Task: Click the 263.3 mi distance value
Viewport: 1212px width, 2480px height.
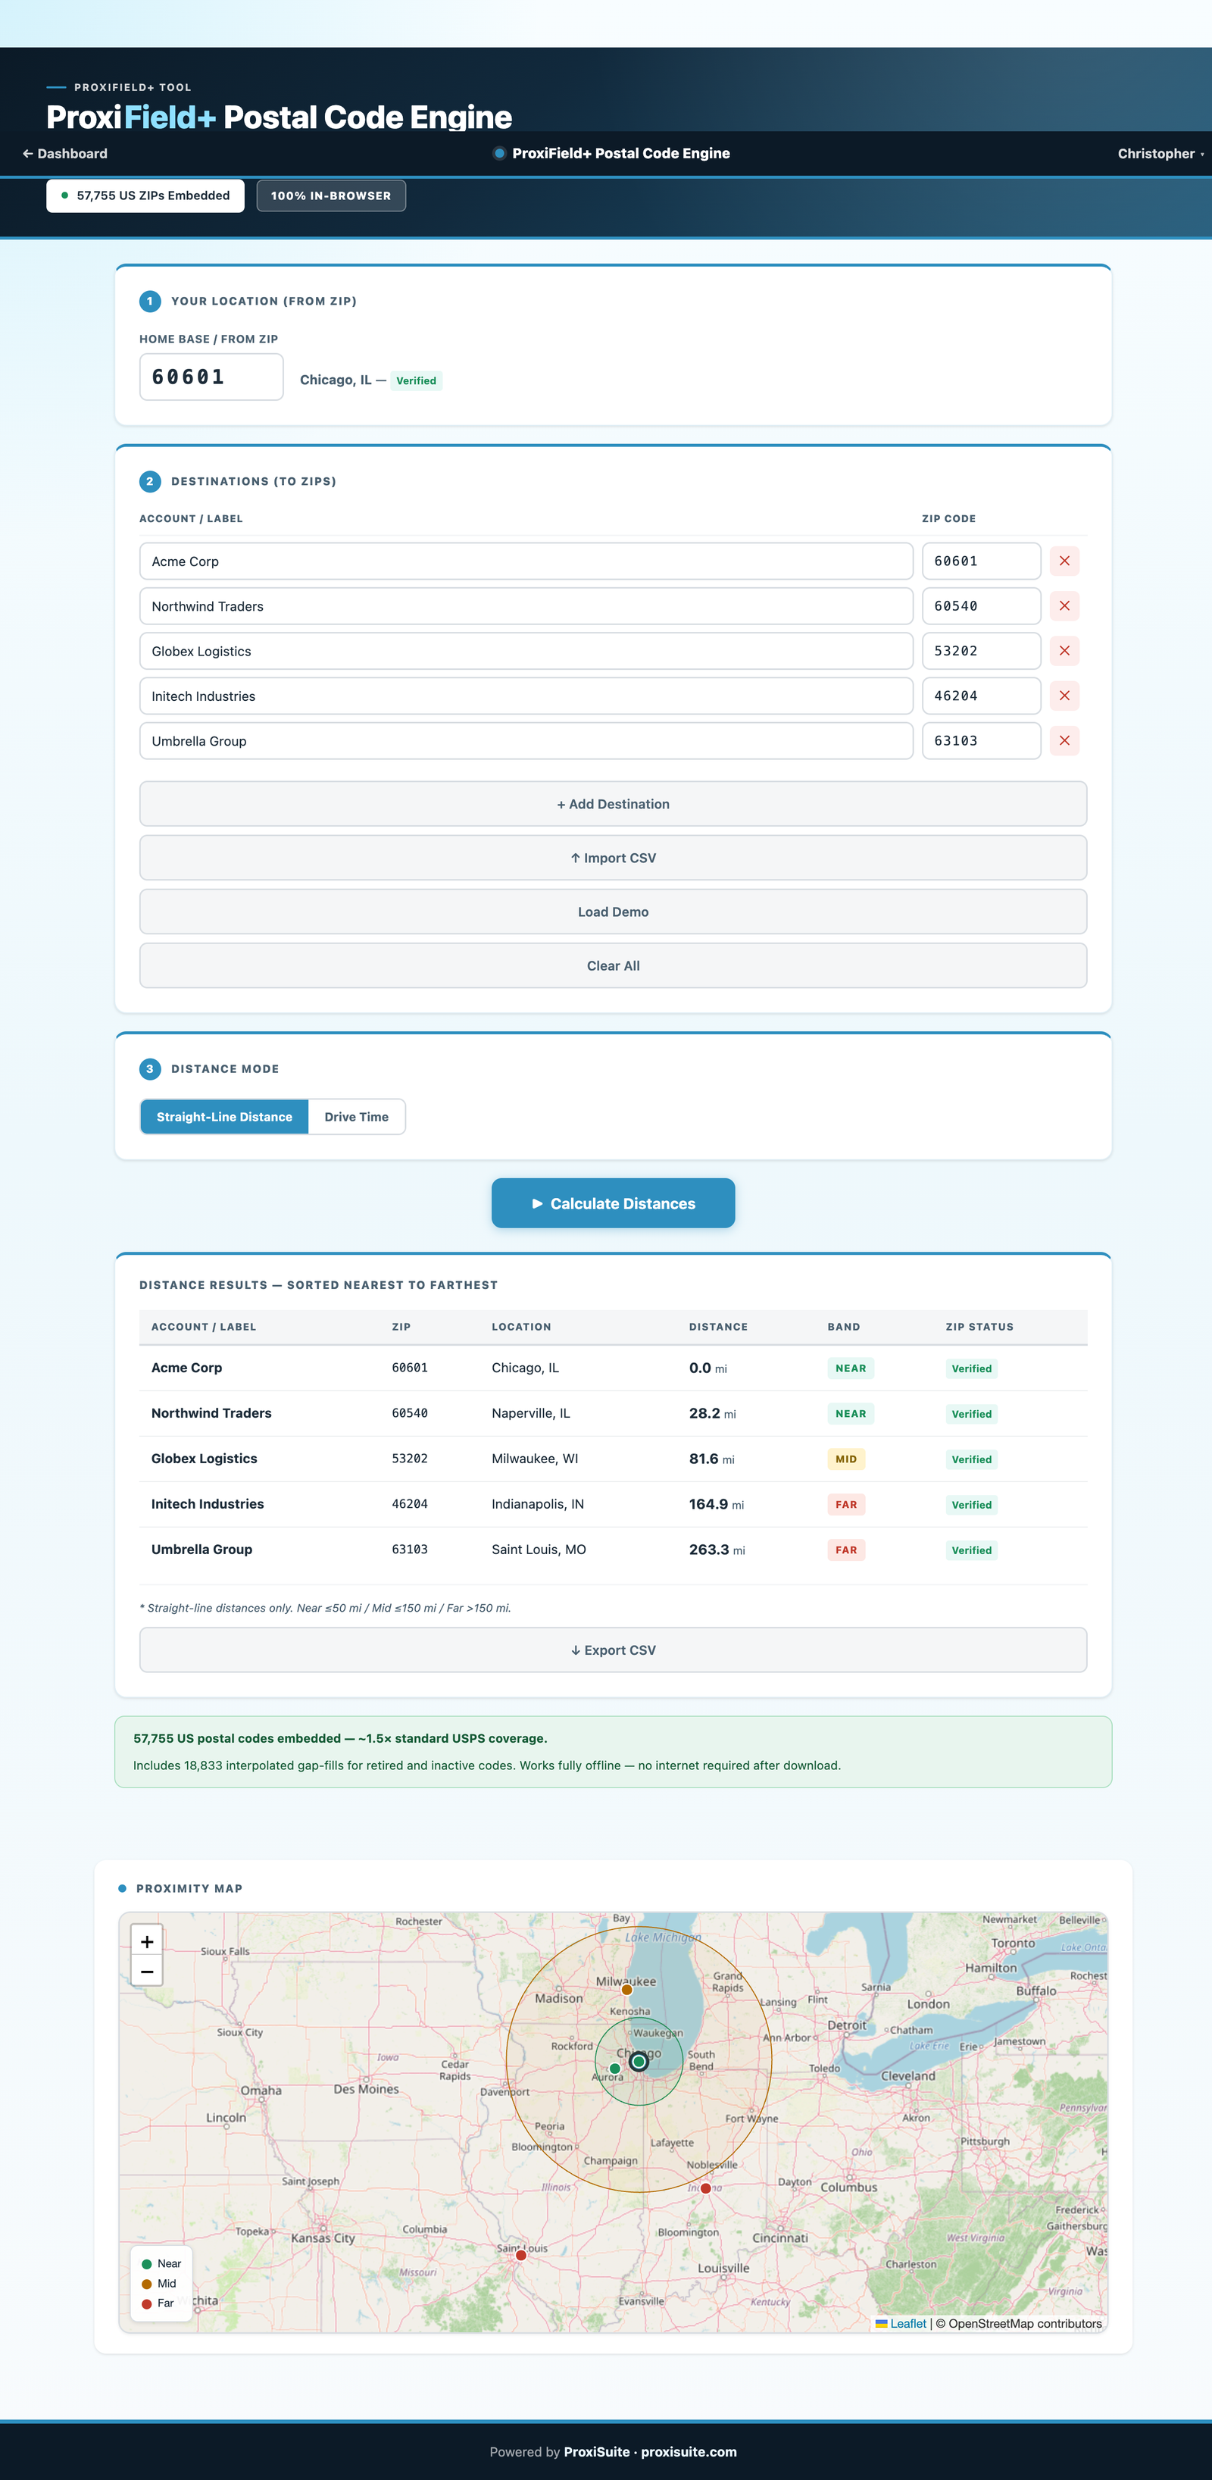Action: (717, 1549)
